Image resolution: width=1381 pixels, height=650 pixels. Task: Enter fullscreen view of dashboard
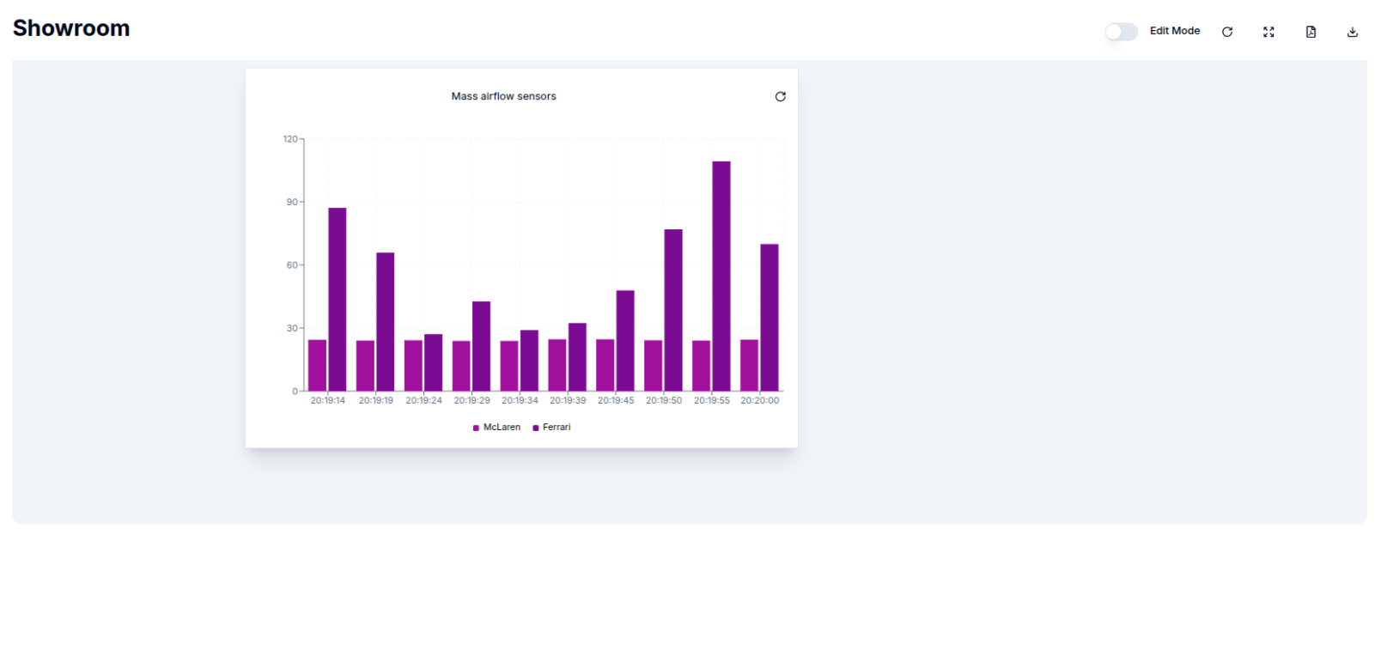pos(1268,32)
